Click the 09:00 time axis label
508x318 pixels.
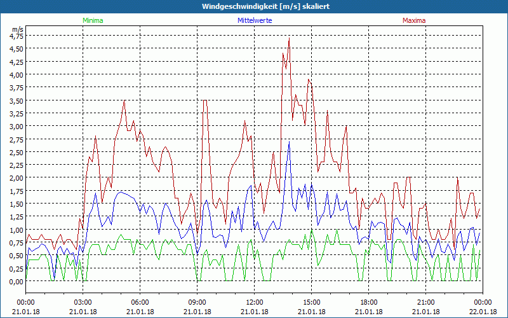click(197, 303)
